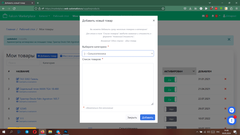Show hidden system tray icons
The image size is (240, 135).
(197, 132)
